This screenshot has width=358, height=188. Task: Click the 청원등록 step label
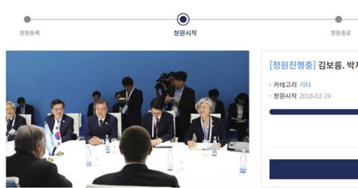tap(30, 33)
